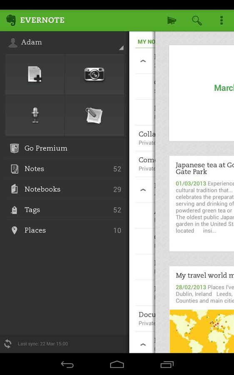Open the announcements megaphone icon
234x375 pixels.
click(172, 20)
